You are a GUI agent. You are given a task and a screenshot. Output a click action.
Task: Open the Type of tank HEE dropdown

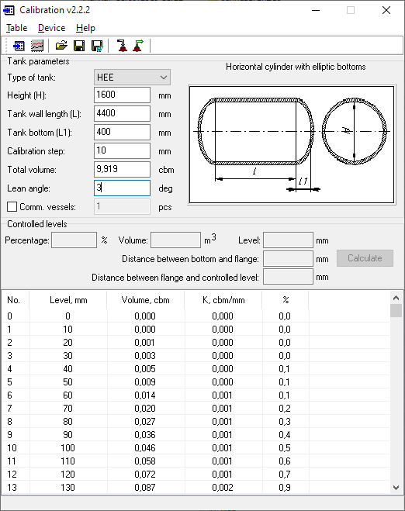(x=132, y=78)
